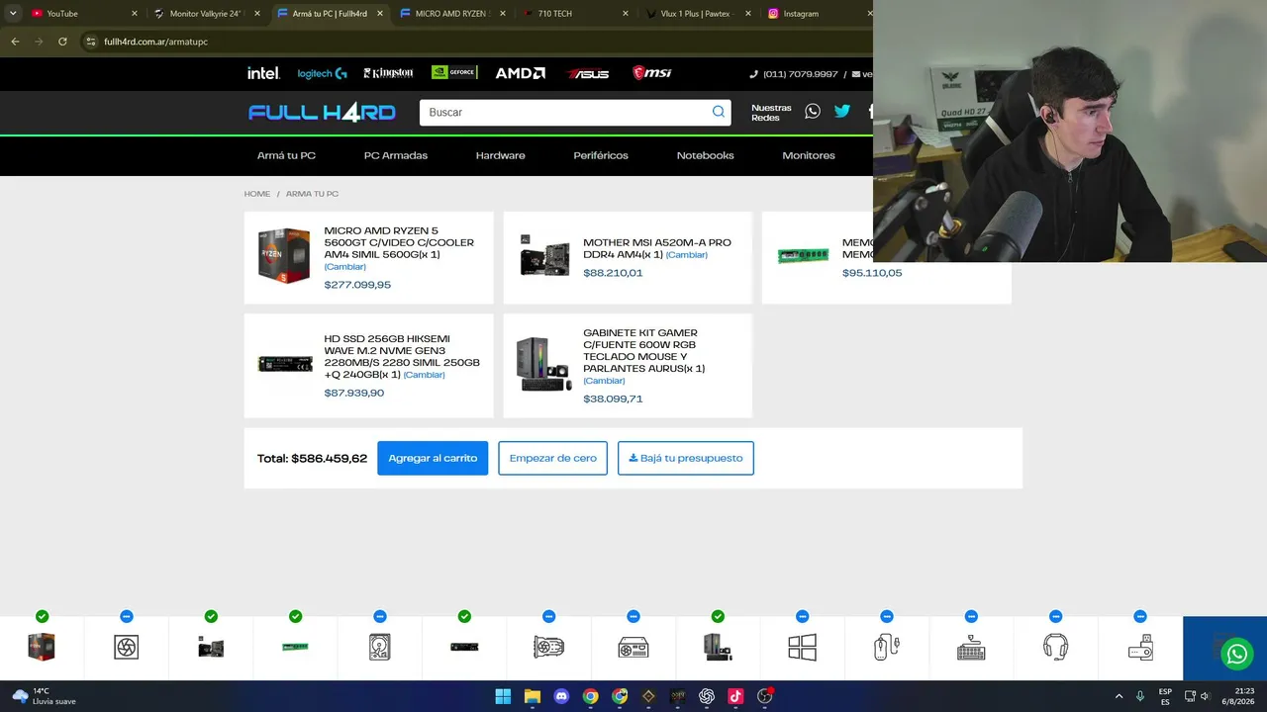This screenshot has height=712, width=1267.
Task: Select the motherboard category icon in bottom bar
Action: coord(211,648)
